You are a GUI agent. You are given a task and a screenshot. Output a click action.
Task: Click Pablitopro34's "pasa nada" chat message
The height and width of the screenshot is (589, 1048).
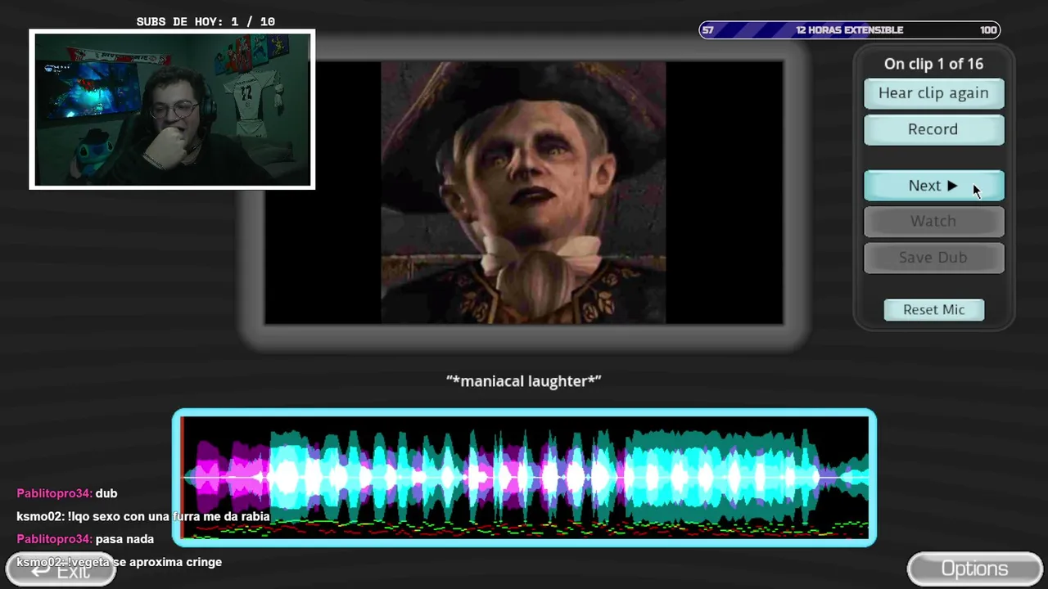(x=85, y=539)
